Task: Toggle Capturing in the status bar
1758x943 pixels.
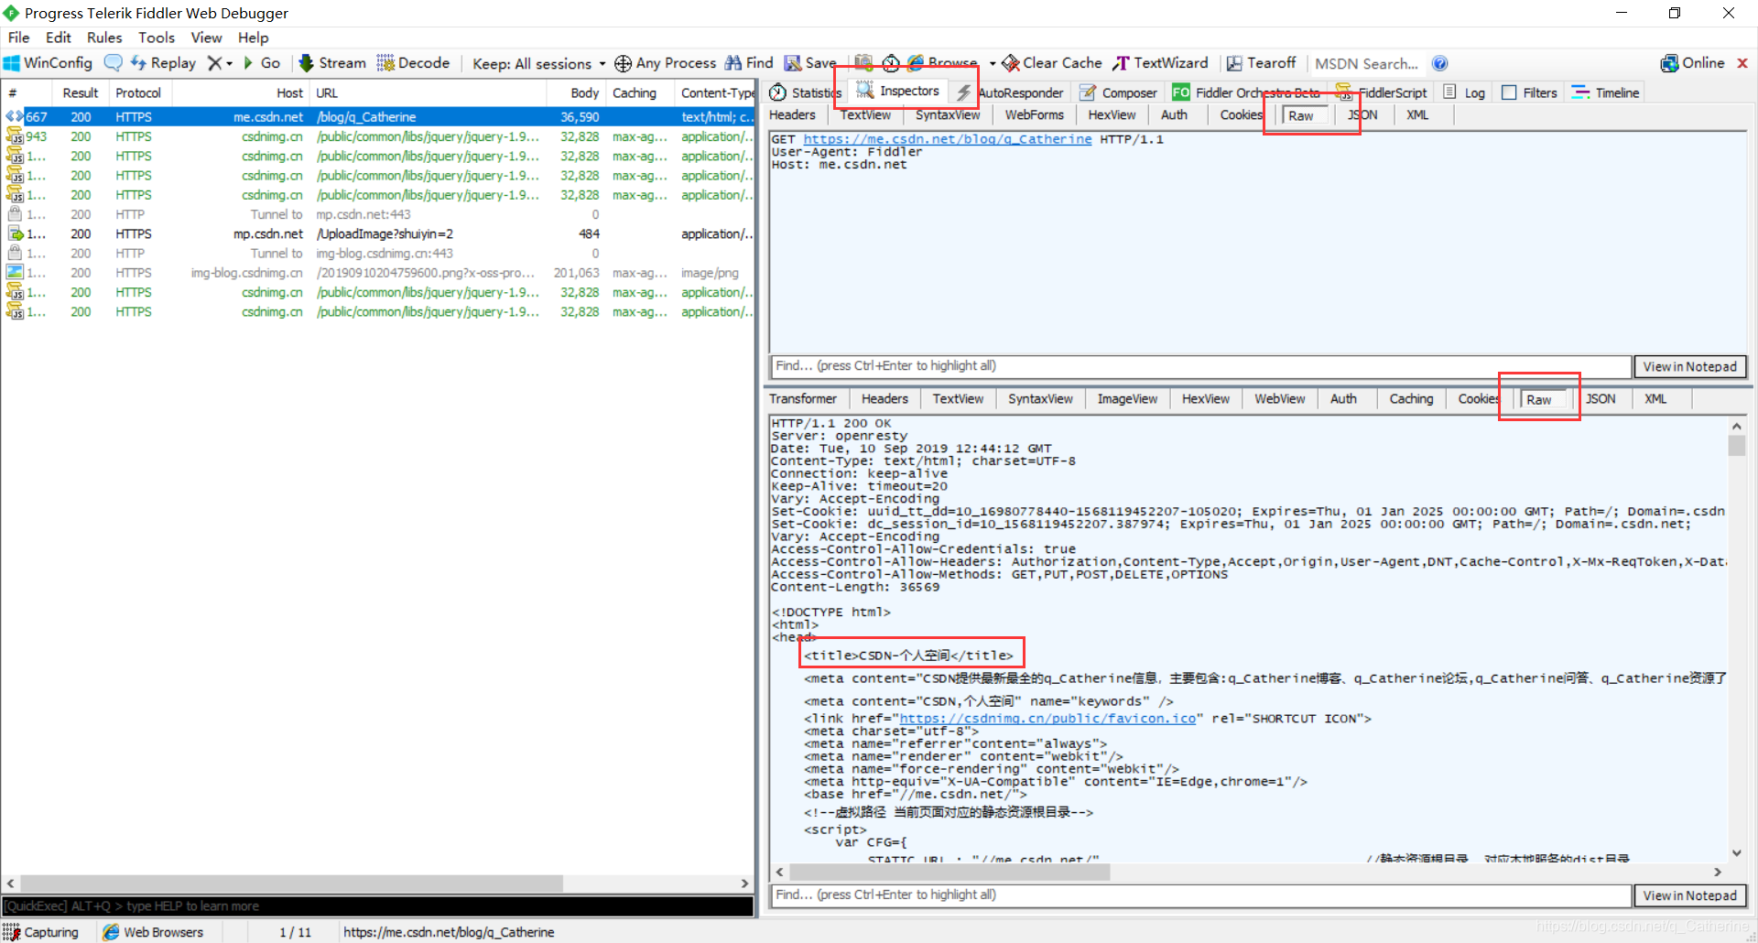Action: click(41, 932)
